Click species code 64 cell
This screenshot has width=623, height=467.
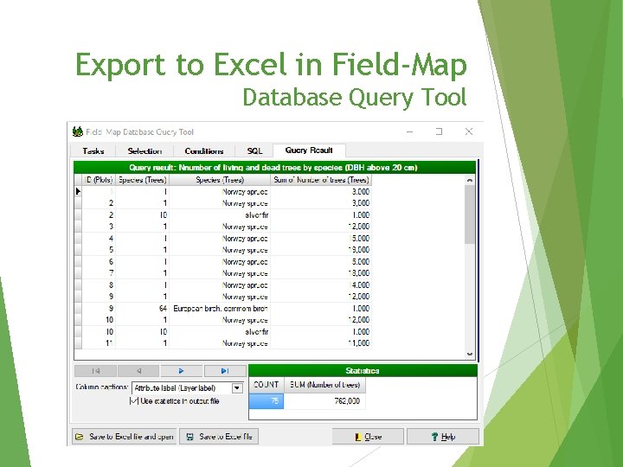pos(142,308)
